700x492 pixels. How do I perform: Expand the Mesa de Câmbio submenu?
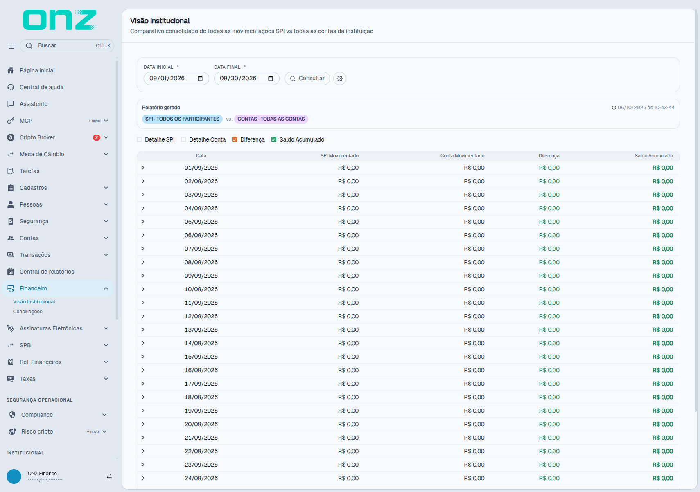106,154
